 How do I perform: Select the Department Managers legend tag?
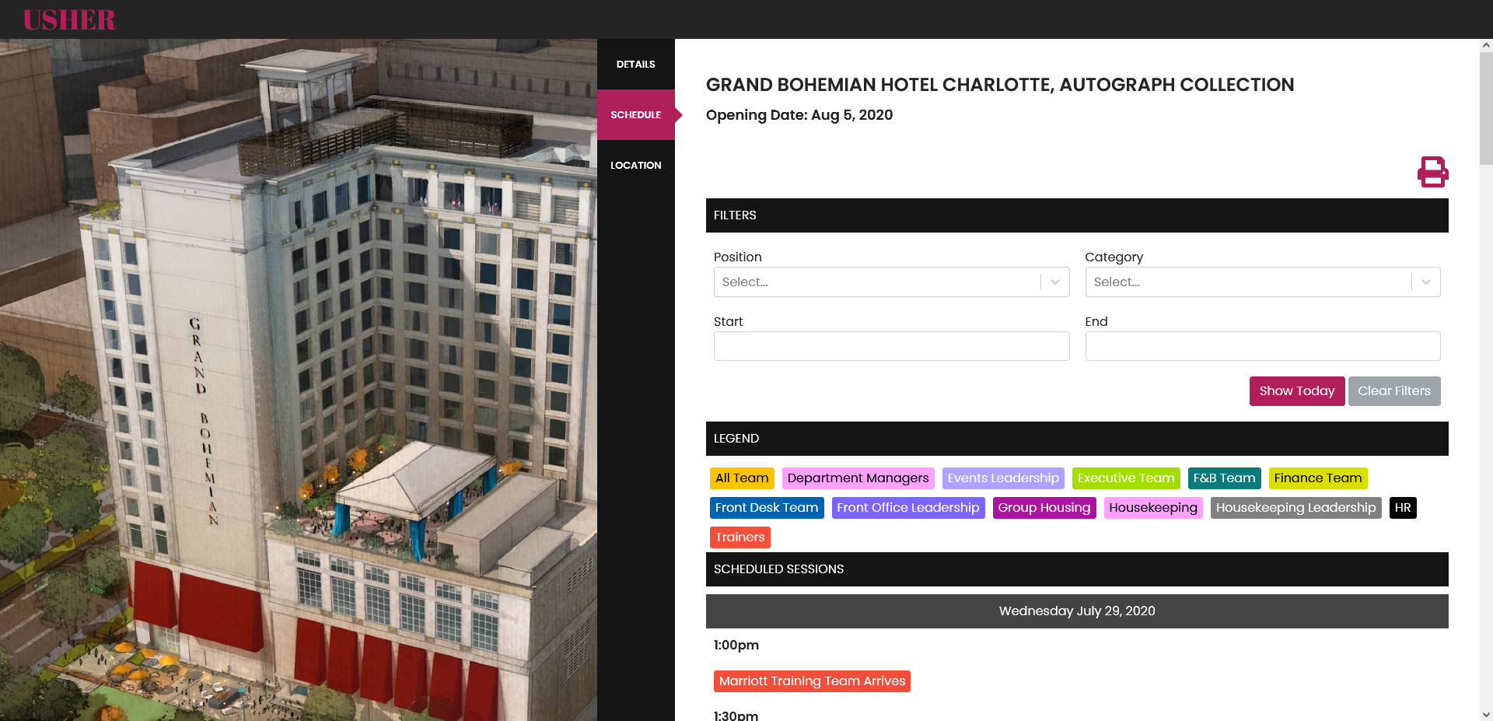click(858, 478)
